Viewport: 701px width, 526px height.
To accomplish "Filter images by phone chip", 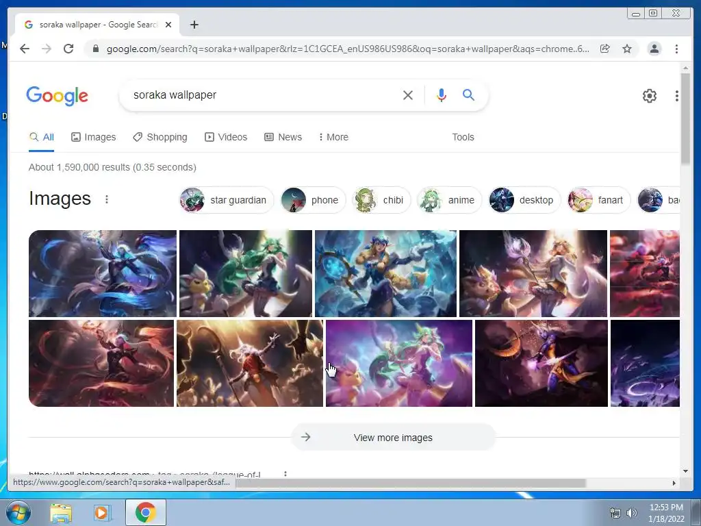I will 313,200.
